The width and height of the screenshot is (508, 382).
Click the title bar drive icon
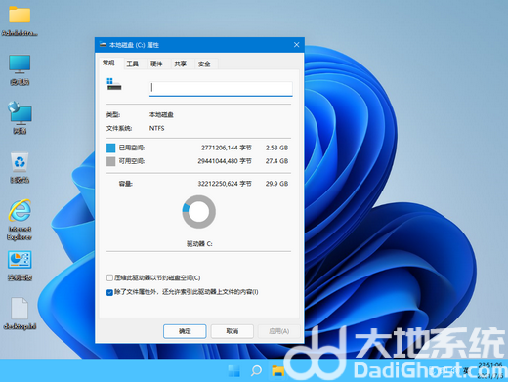tap(103, 45)
